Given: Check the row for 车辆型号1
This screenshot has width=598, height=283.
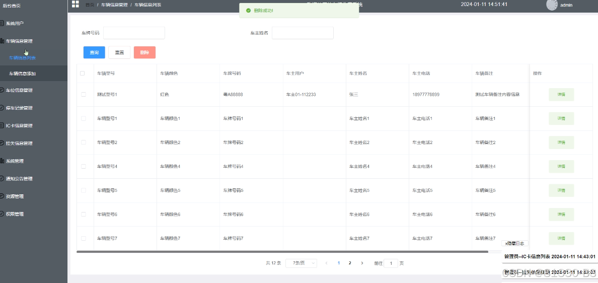Looking at the screenshot, I should coord(84,118).
